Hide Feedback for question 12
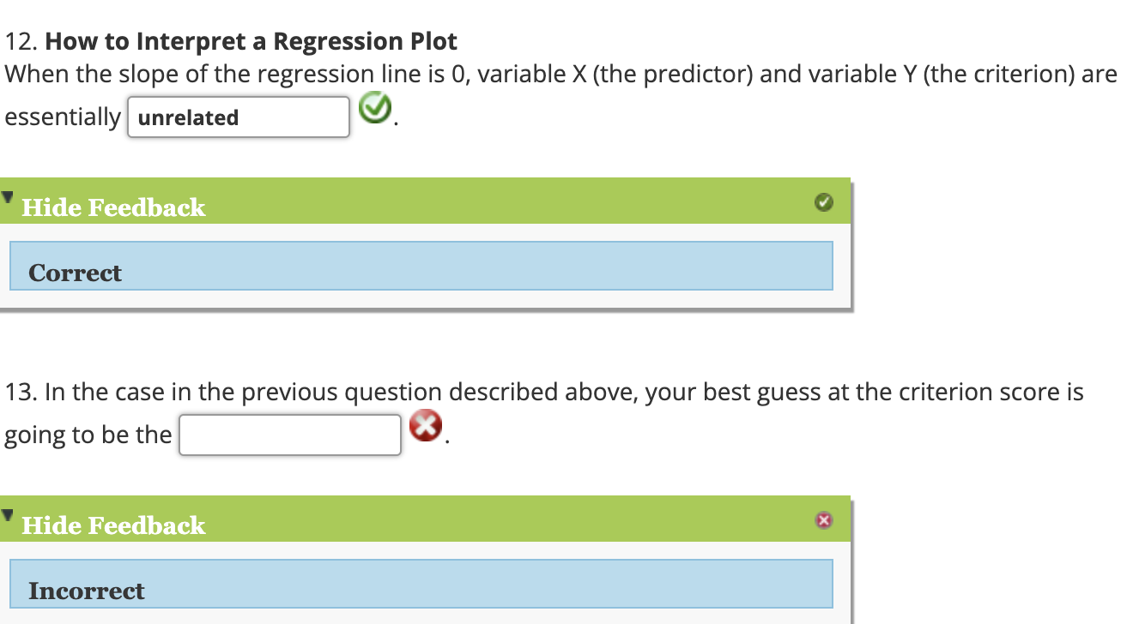 (x=112, y=207)
